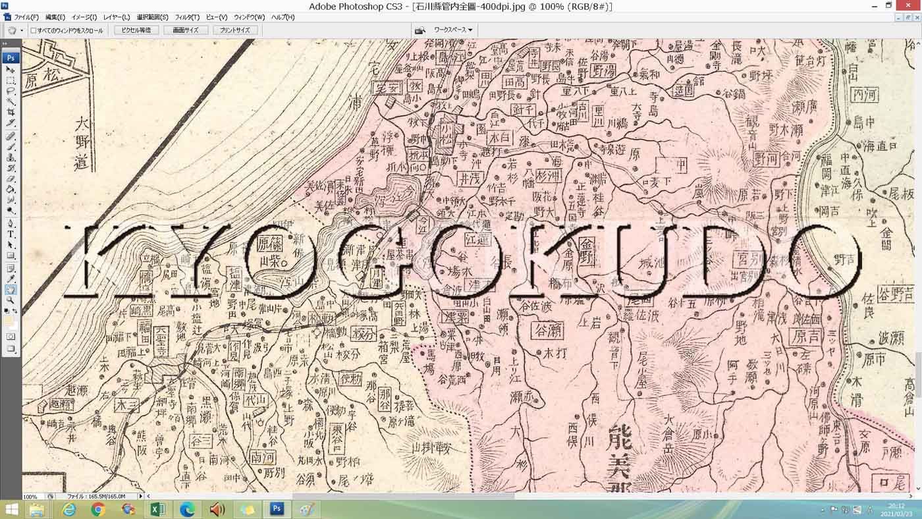Open the ファイル(F) menu
Viewport: 922px width, 519px height.
(26, 17)
